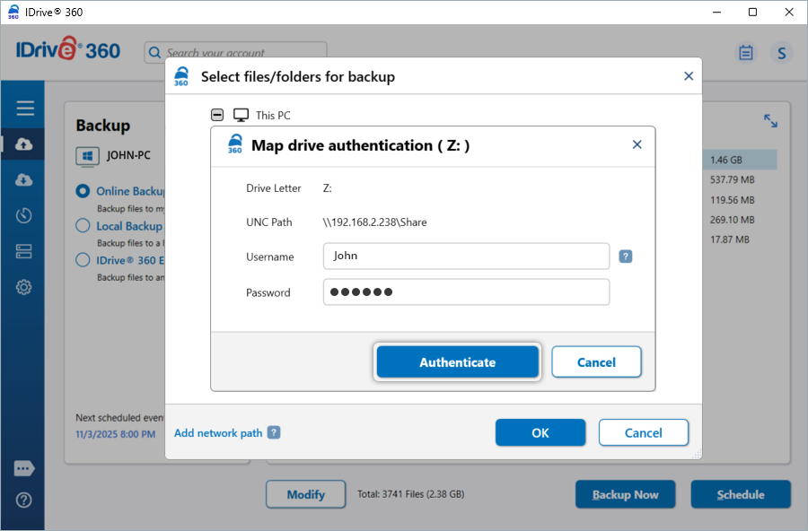
Task: Cancel the map drive authentication dialog
Action: pos(596,362)
